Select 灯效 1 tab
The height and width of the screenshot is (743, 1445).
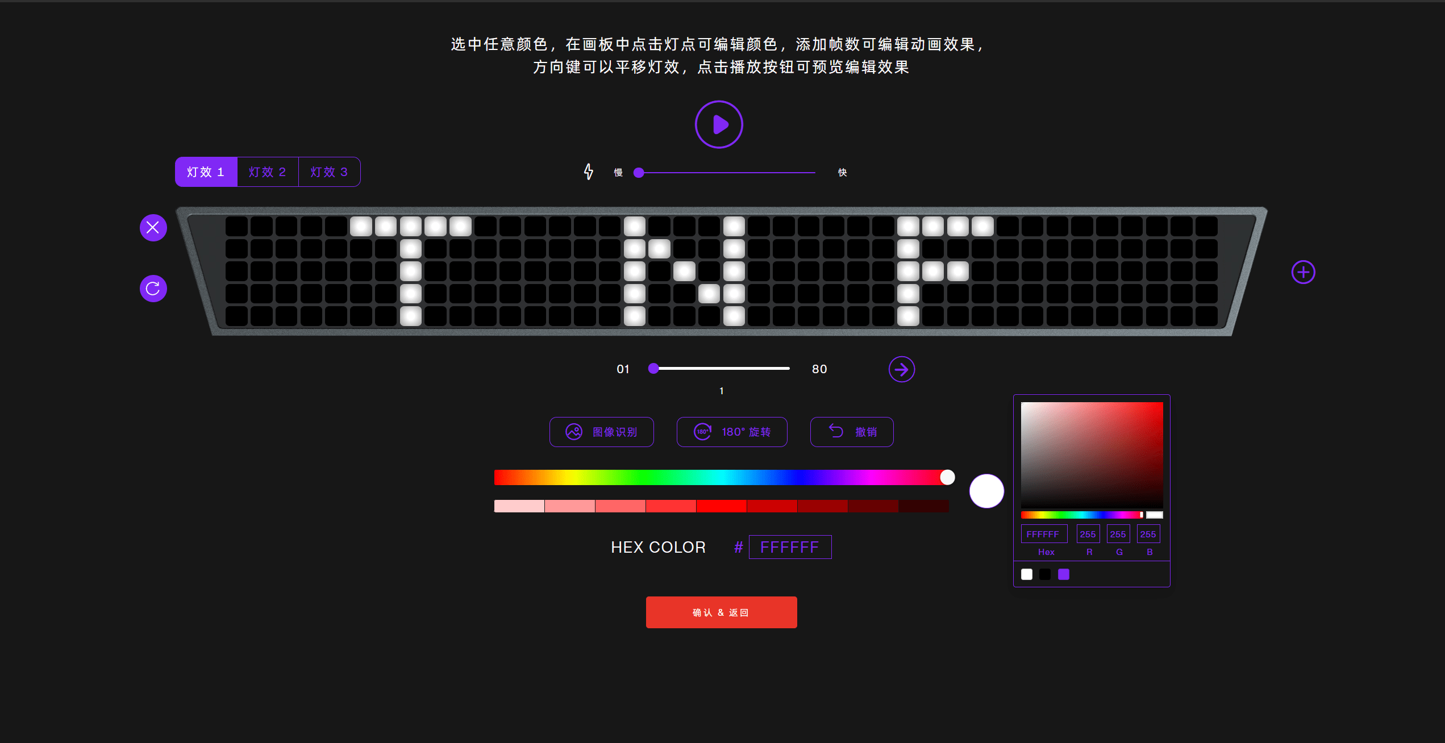206,172
